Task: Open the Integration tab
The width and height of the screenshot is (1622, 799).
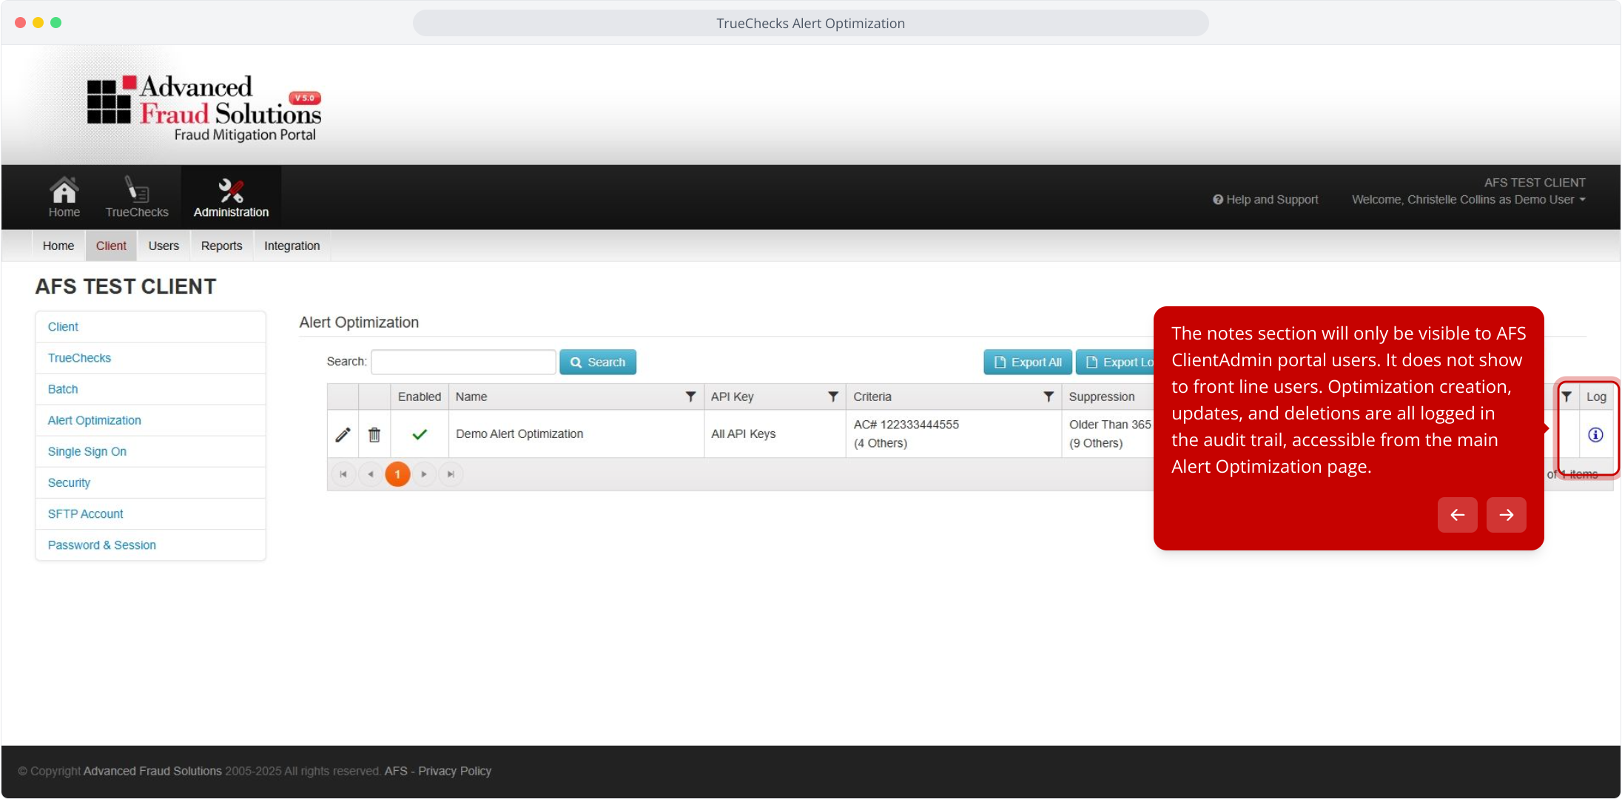Action: [x=292, y=246]
